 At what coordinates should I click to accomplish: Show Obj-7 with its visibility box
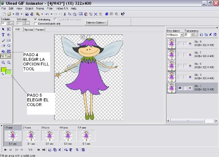[180, 55]
